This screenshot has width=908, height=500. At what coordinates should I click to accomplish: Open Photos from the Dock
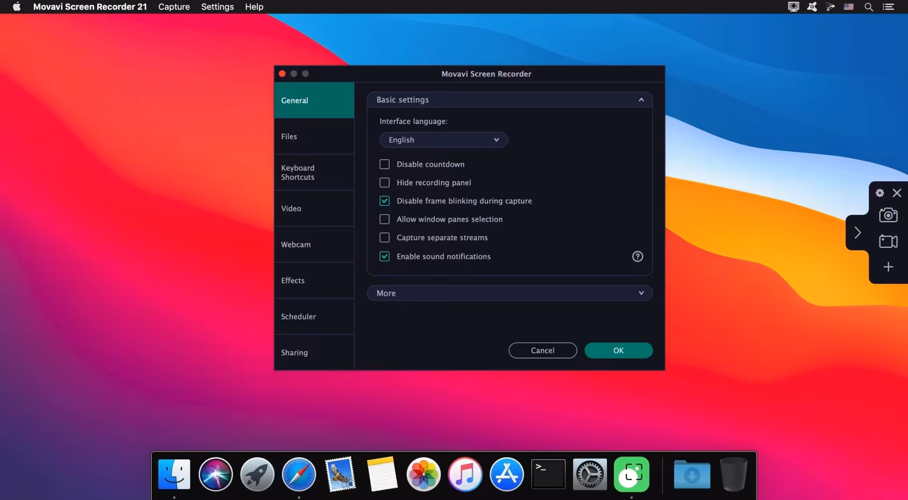click(x=423, y=474)
